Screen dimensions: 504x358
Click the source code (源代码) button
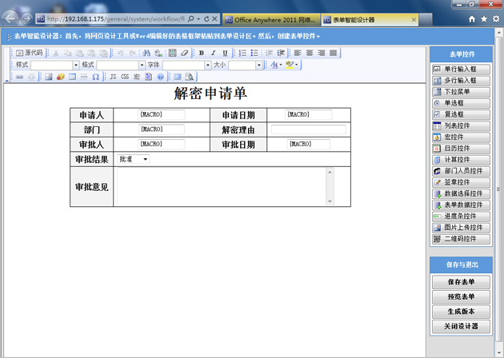click(30, 53)
